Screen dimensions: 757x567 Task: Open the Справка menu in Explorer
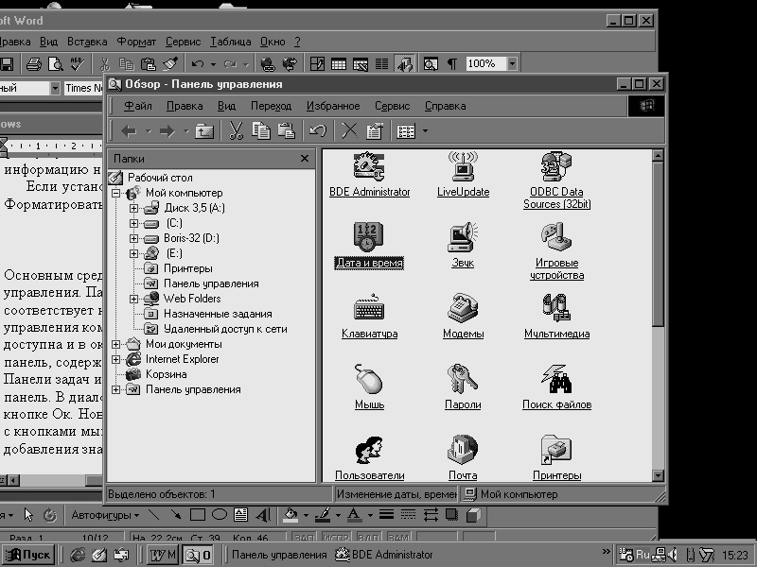pos(445,106)
